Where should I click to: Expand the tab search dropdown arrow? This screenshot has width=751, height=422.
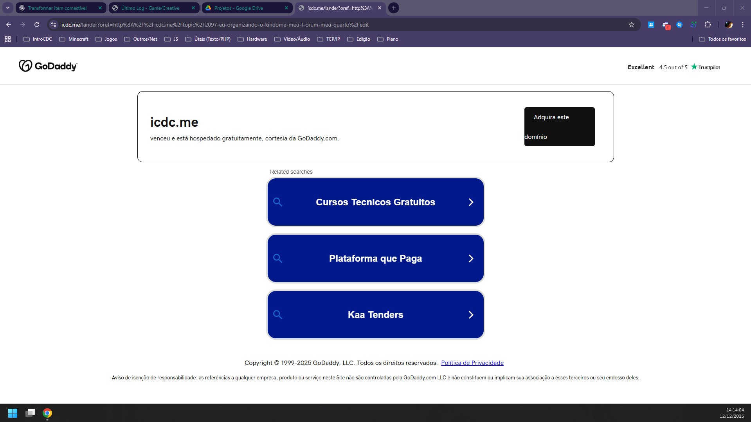click(7, 8)
